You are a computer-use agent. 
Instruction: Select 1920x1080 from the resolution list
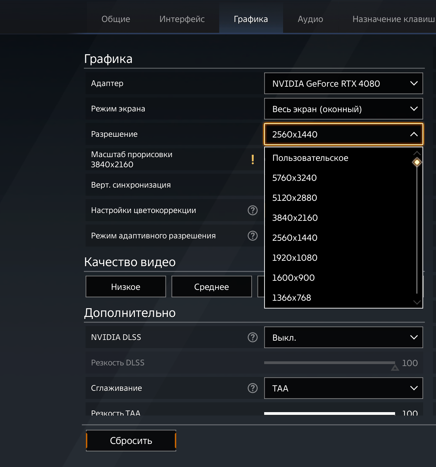click(x=295, y=258)
